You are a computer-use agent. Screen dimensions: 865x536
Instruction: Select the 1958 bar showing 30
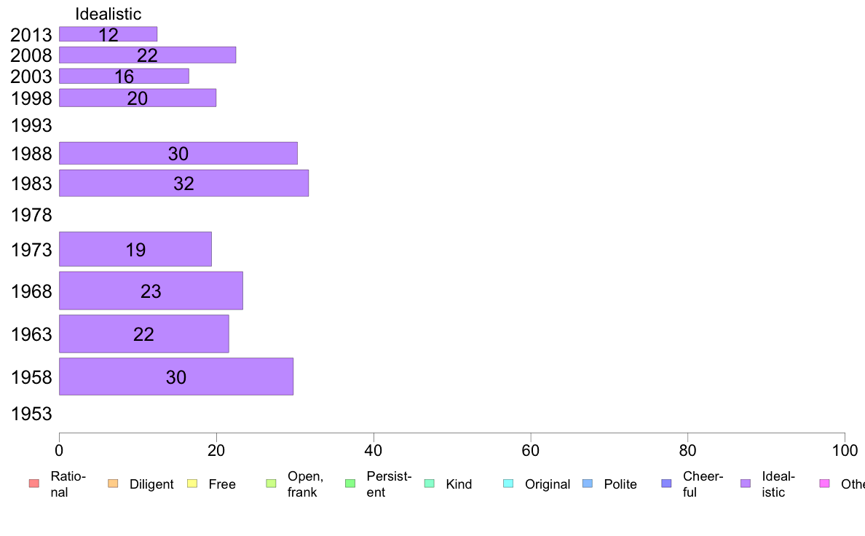176,377
